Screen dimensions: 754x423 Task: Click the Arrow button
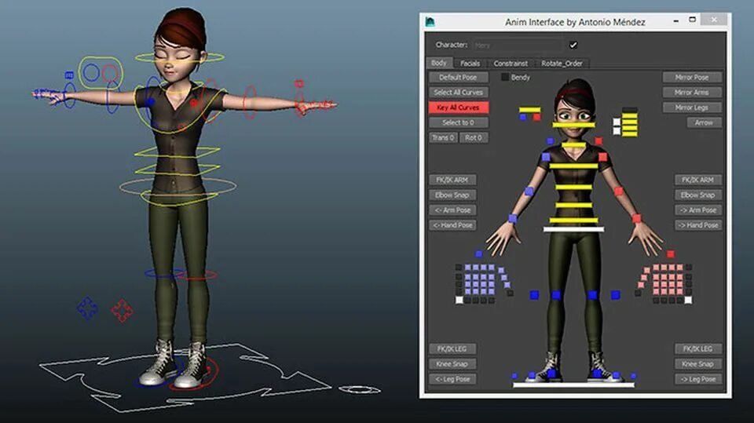click(x=704, y=122)
